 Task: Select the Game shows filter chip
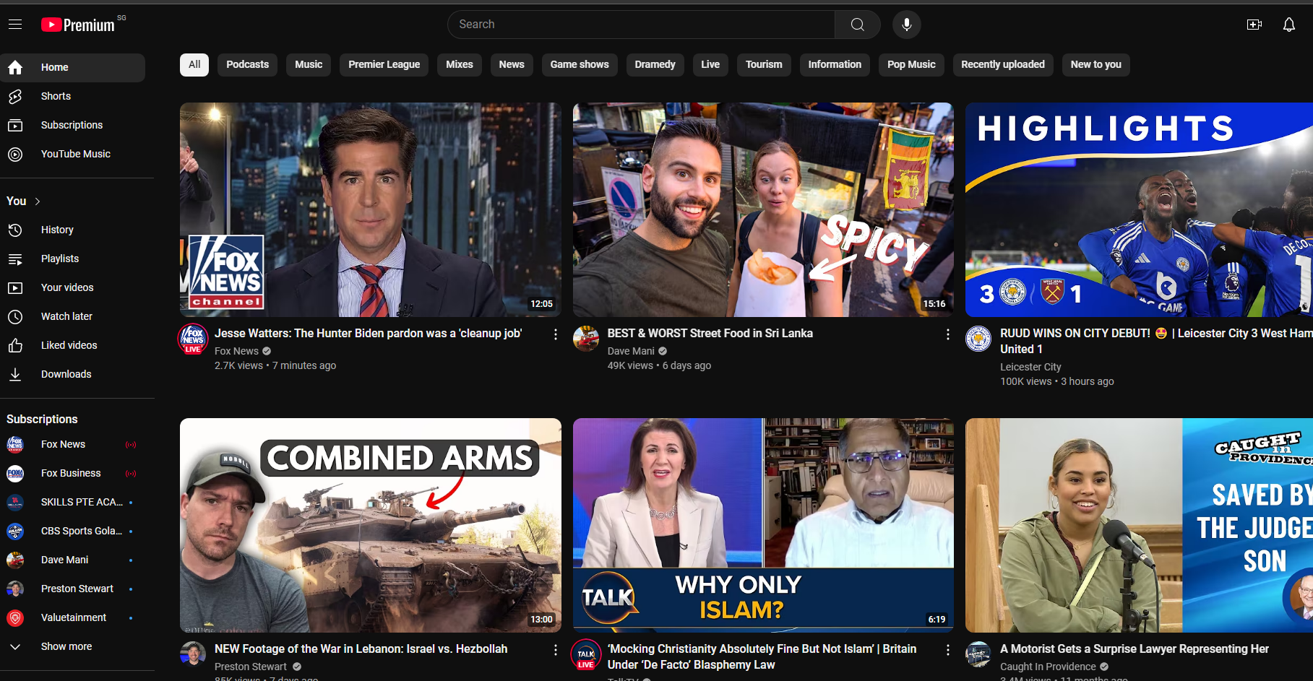(x=580, y=65)
